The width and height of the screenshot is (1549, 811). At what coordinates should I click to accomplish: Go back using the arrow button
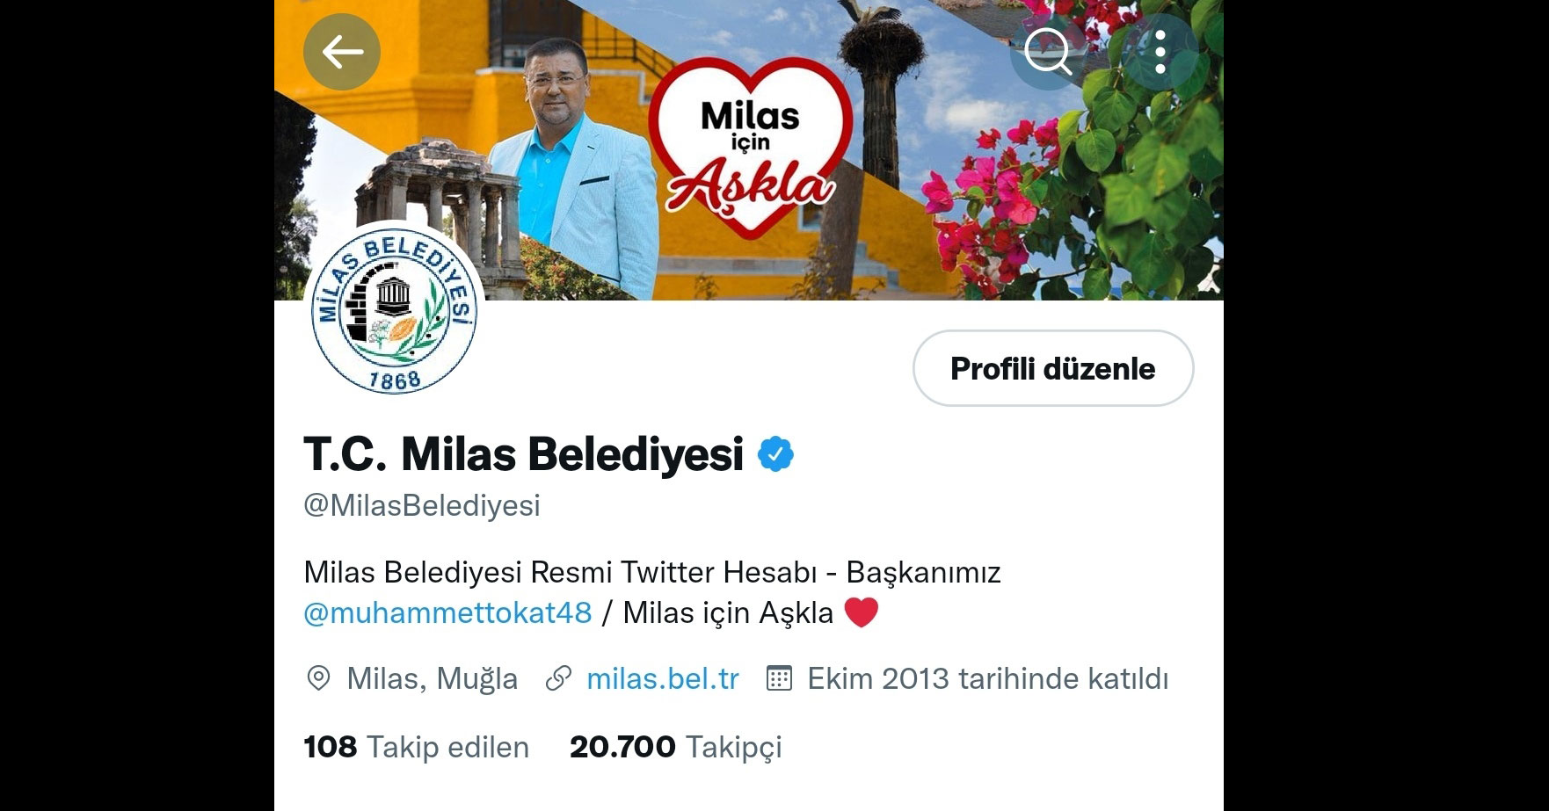pyautogui.click(x=342, y=52)
